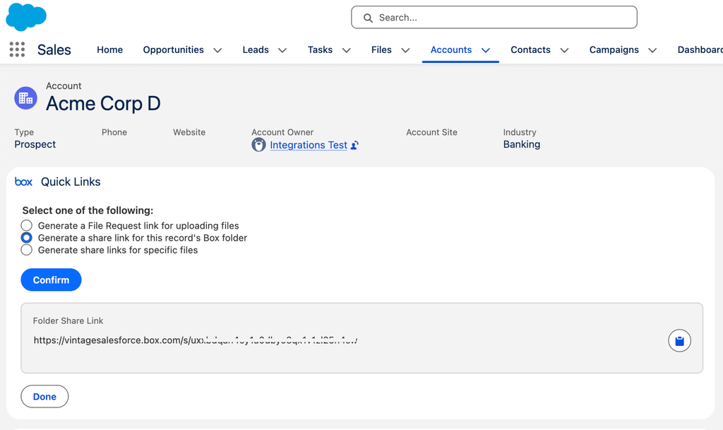Open the Contacts tab
The image size is (723, 430).
(x=530, y=49)
